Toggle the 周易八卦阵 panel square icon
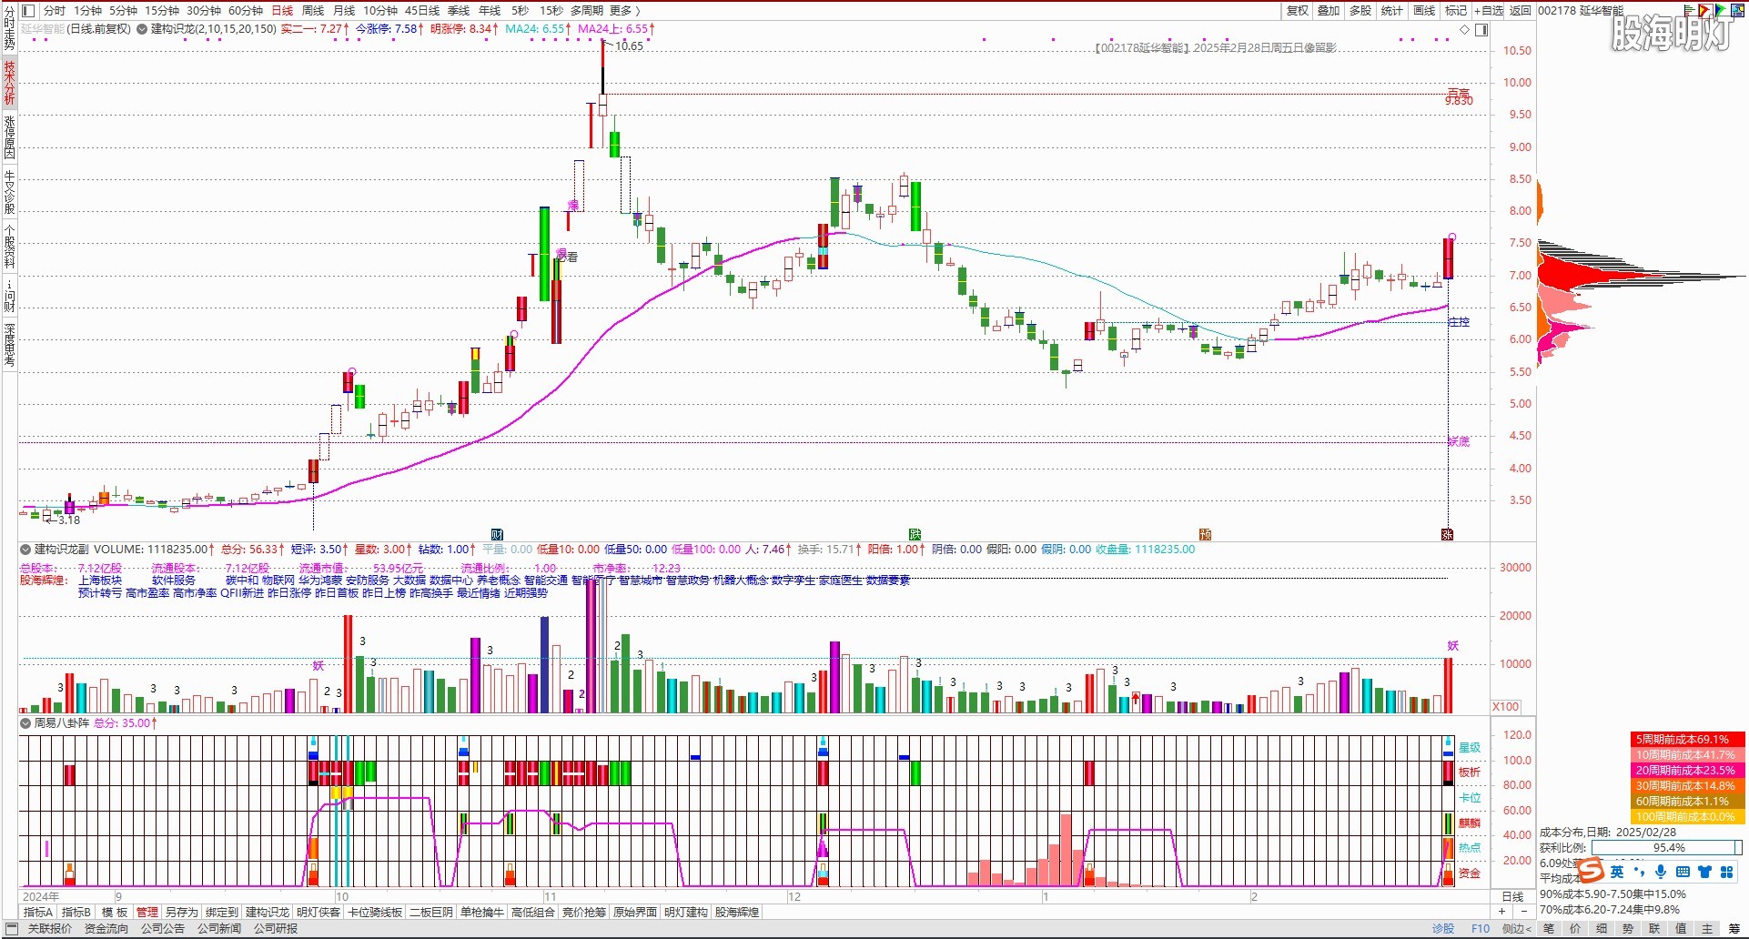 pos(25,723)
